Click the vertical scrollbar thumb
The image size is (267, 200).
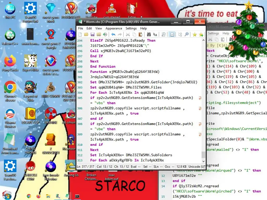pos(203,155)
